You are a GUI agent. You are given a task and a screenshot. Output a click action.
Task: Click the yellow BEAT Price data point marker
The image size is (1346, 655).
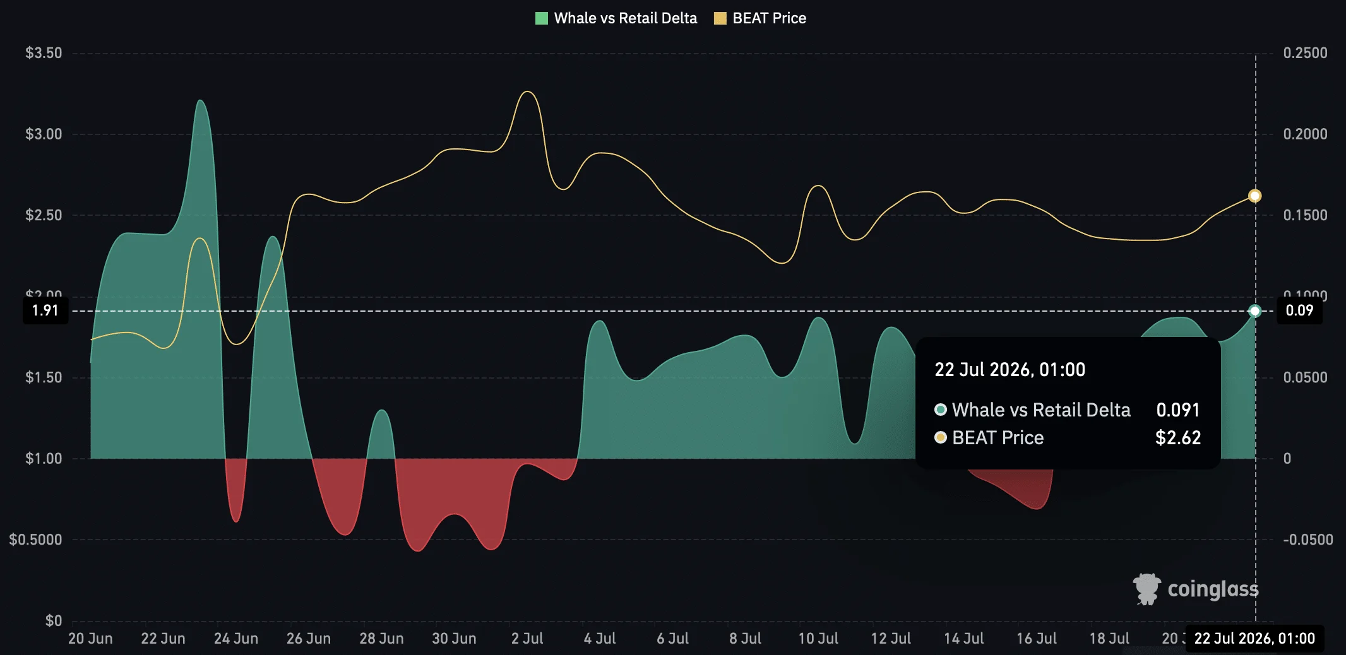click(1255, 196)
